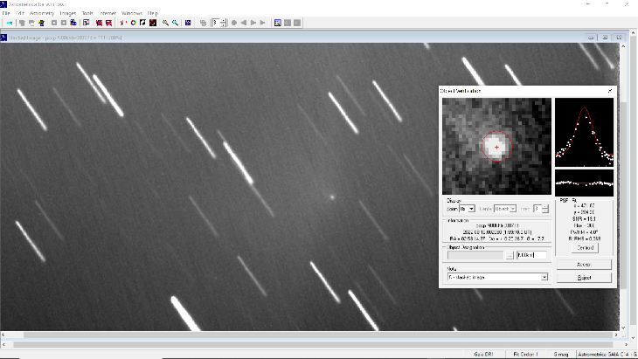Image resolution: width=638 pixels, height=359 pixels.
Task: Expand the Note dropdown list
Action: 543,277
